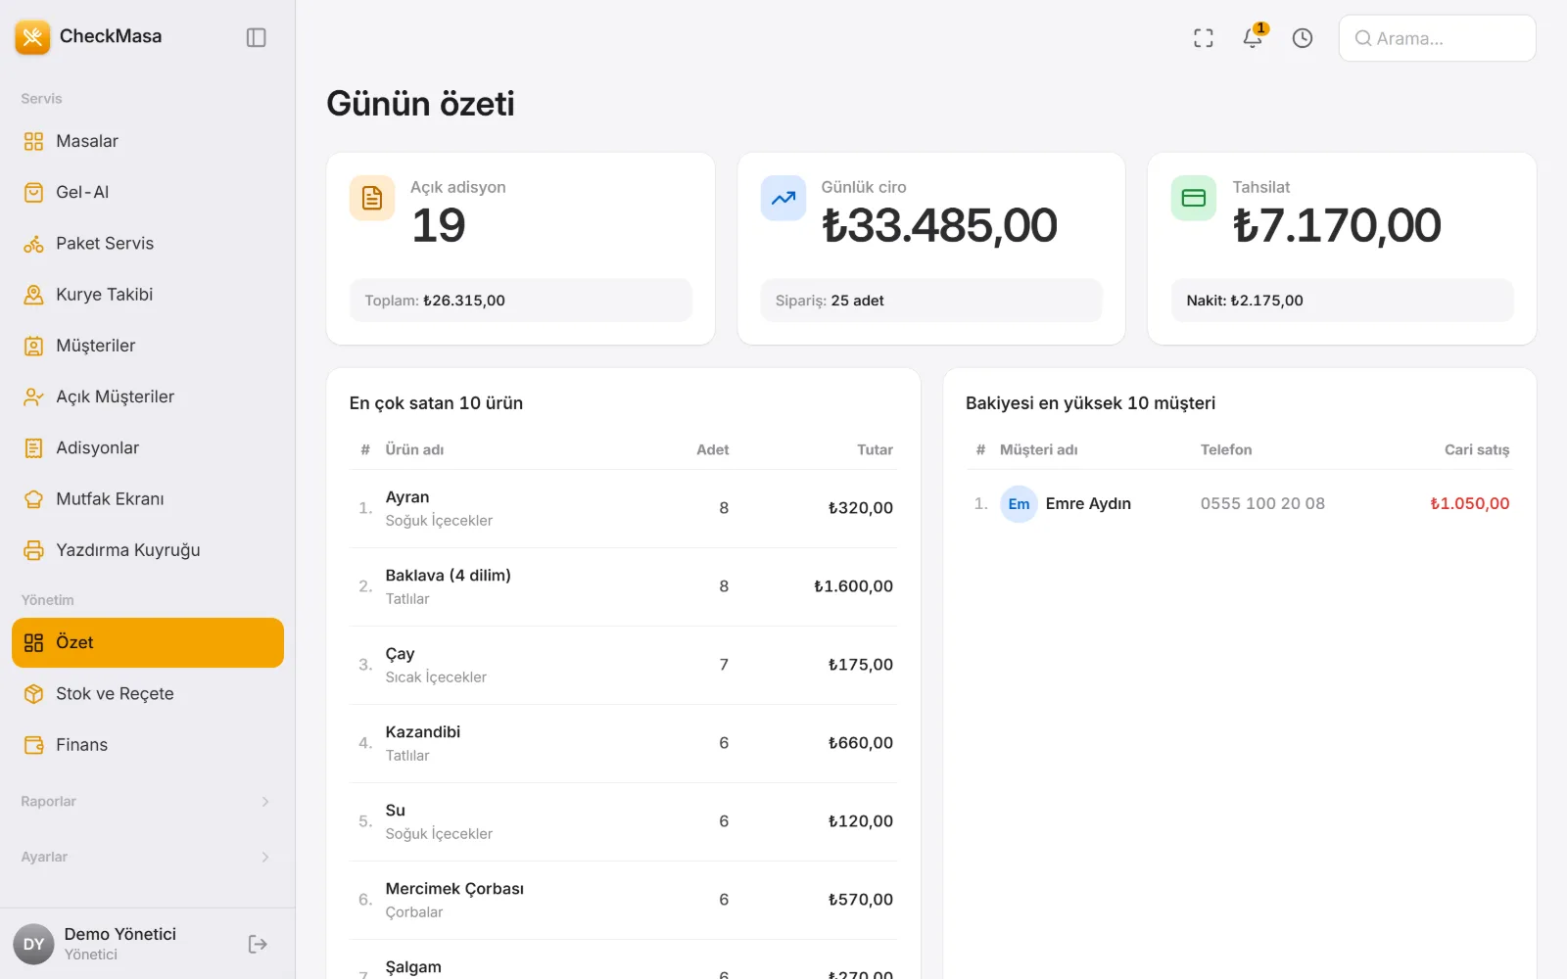The height and width of the screenshot is (979, 1567).
Task: Select the Mercimek Çorbası row
Action: pos(623,900)
